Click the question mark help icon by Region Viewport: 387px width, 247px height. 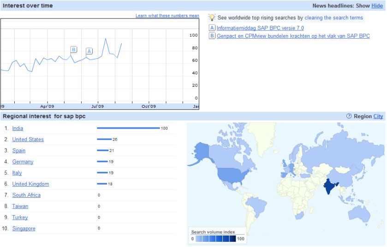[x=349, y=116]
